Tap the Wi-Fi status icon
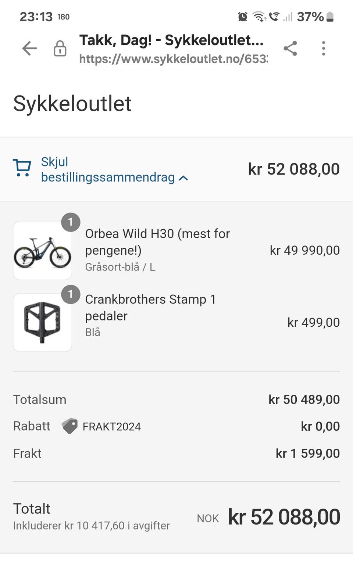Image resolution: width=353 pixels, height=567 pixels. [x=259, y=17]
